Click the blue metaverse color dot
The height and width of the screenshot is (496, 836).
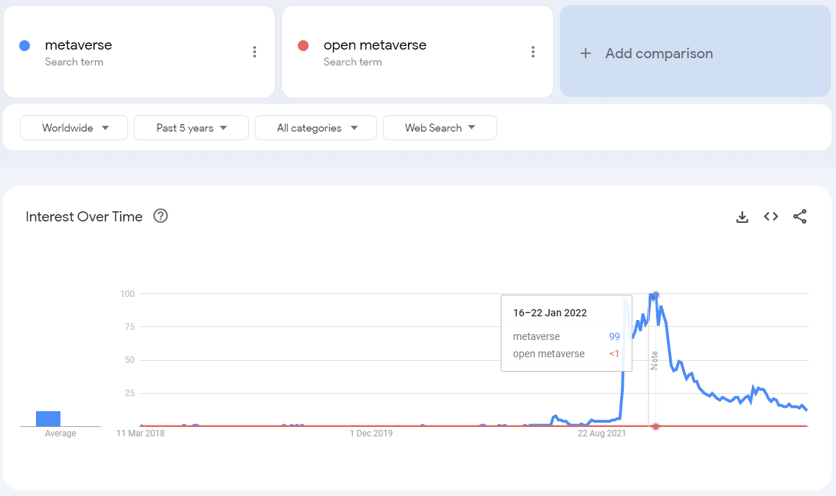coord(24,46)
